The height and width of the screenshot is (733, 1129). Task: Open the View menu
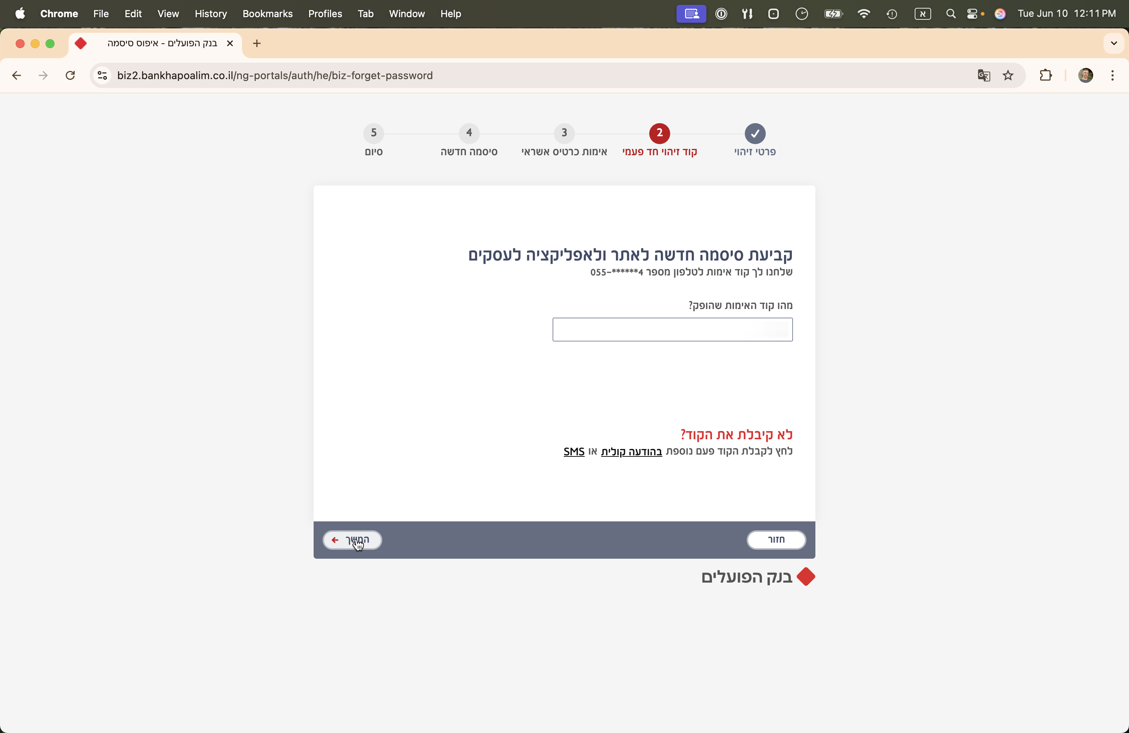(168, 14)
